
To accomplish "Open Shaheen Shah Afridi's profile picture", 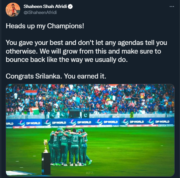I will point(13,10).
